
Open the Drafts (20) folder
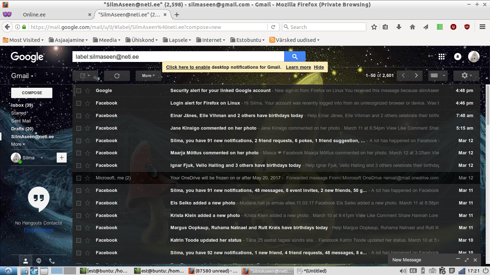(22, 129)
